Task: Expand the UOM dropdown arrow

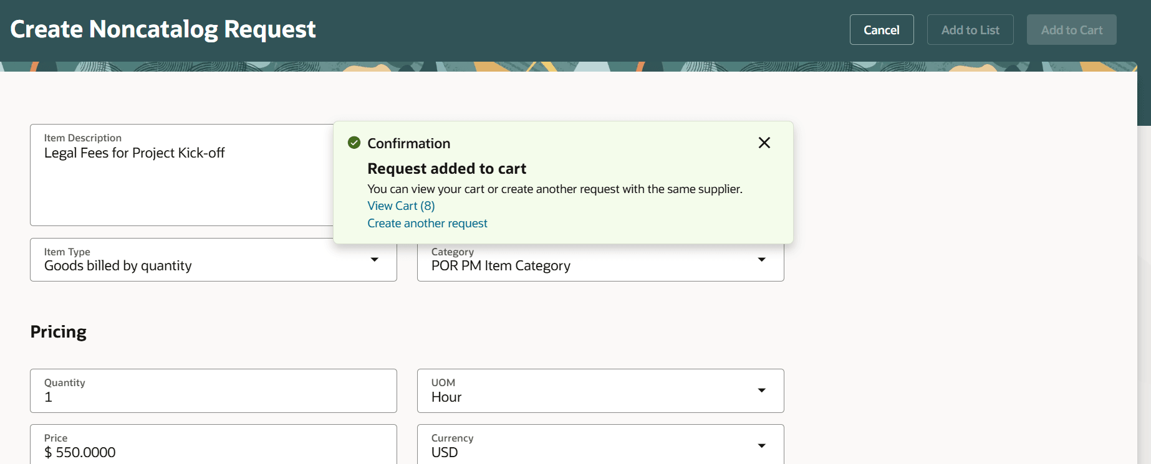Action: click(x=761, y=391)
